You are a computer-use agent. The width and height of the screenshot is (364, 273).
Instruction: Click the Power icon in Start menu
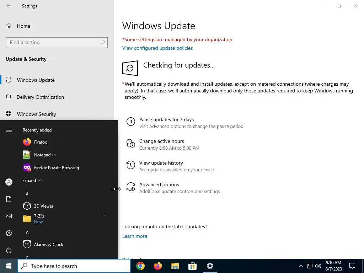9,250
